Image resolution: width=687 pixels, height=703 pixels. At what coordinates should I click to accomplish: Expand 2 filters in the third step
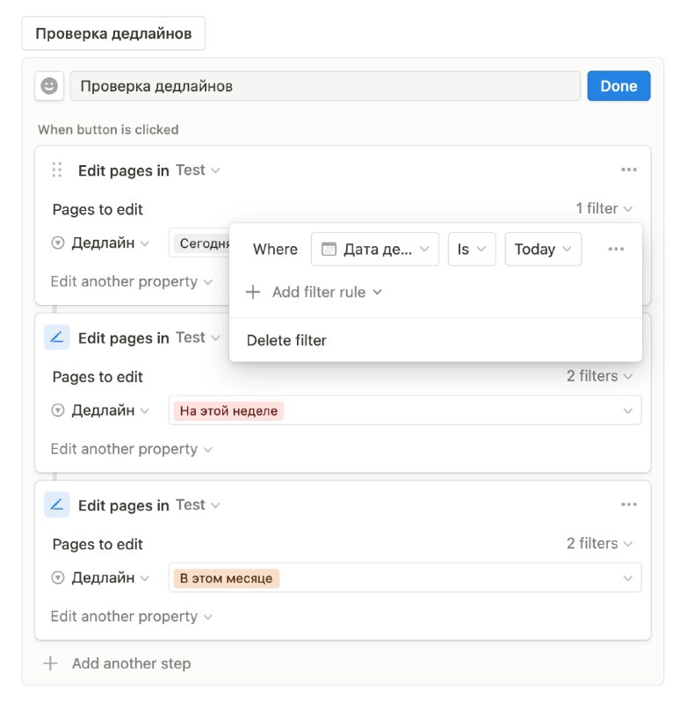(600, 543)
